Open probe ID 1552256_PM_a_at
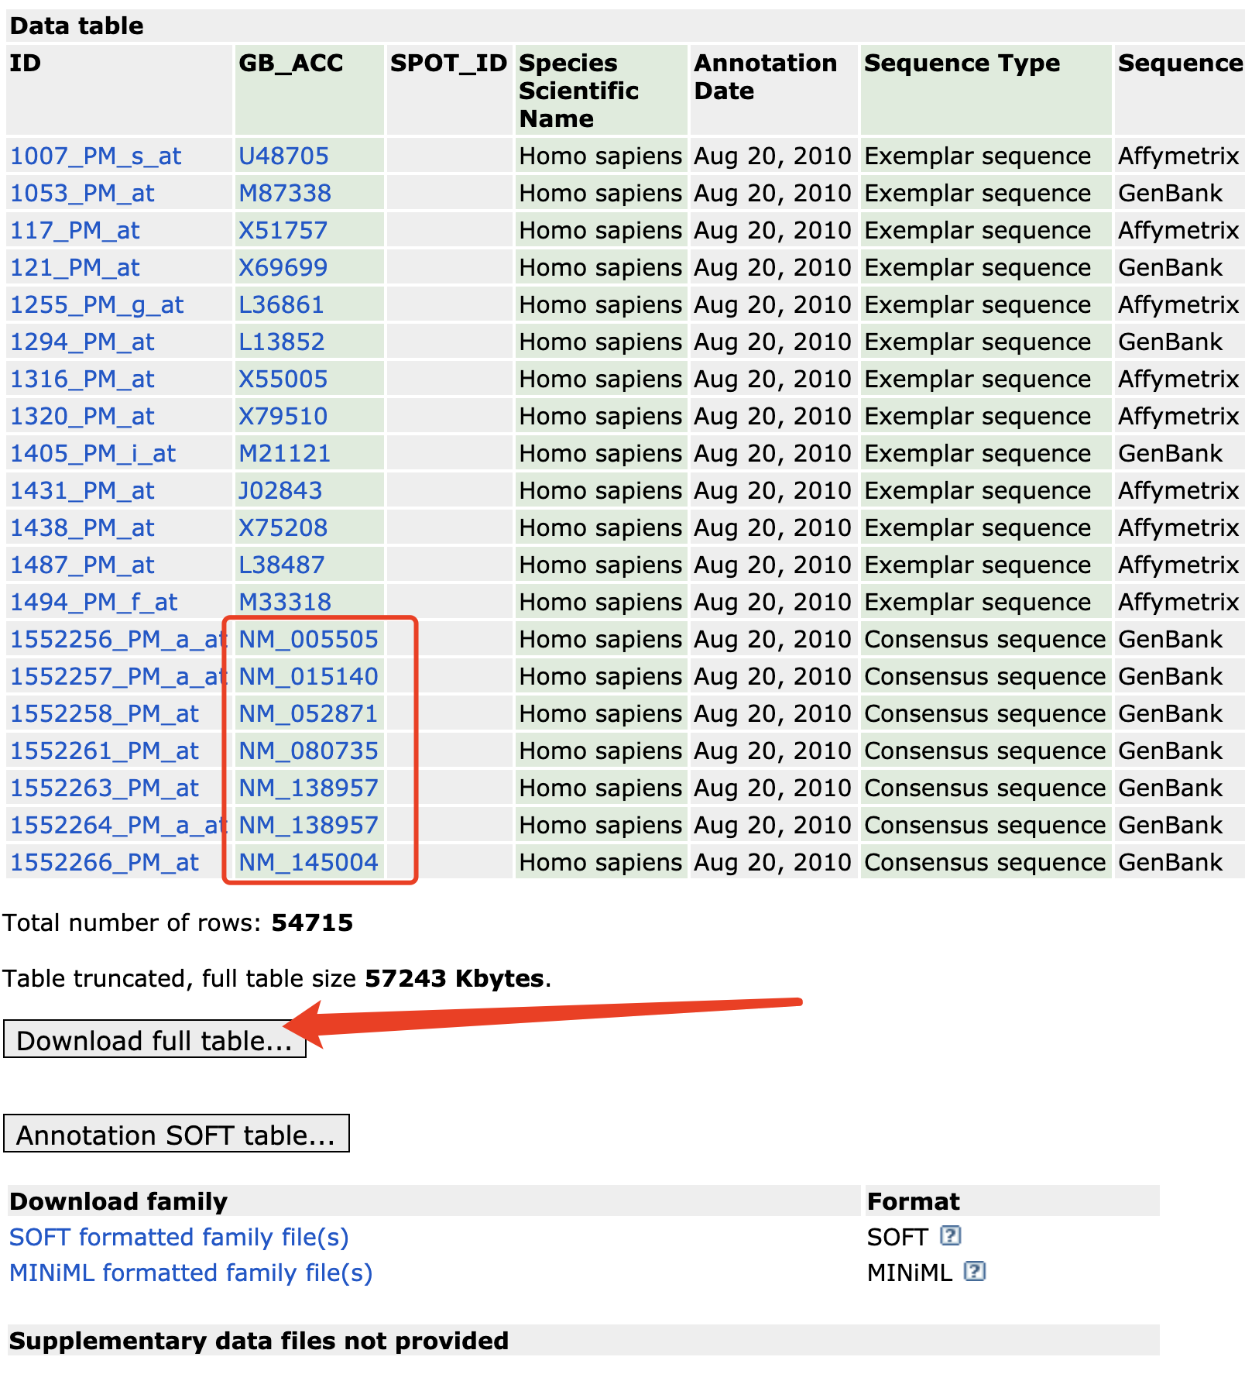Image resolution: width=1245 pixels, height=1374 pixels. tap(117, 640)
